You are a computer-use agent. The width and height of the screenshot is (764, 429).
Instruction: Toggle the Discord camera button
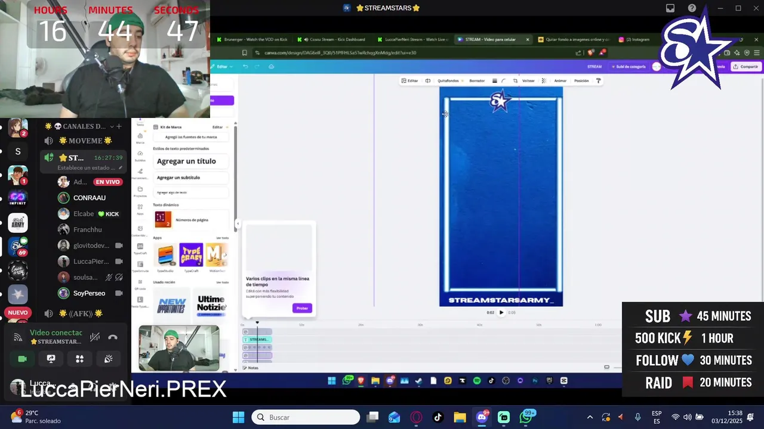coord(23,359)
